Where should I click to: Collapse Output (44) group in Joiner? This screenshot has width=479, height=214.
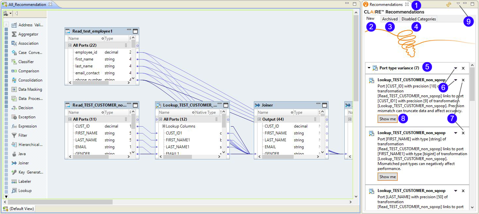tap(259, 119)
